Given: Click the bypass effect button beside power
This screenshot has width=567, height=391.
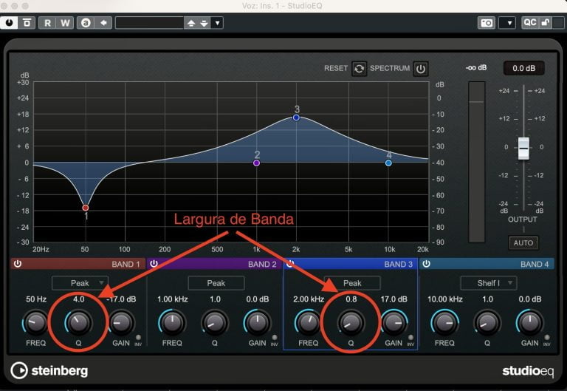Looking at the screenshot, I should (x=27, y=23).
